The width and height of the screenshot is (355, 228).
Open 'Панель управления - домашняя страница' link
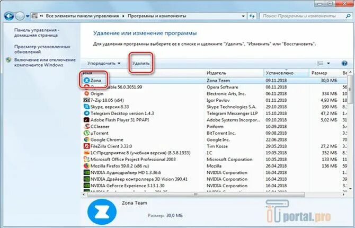pyautogui.click(x=37, y=33)
